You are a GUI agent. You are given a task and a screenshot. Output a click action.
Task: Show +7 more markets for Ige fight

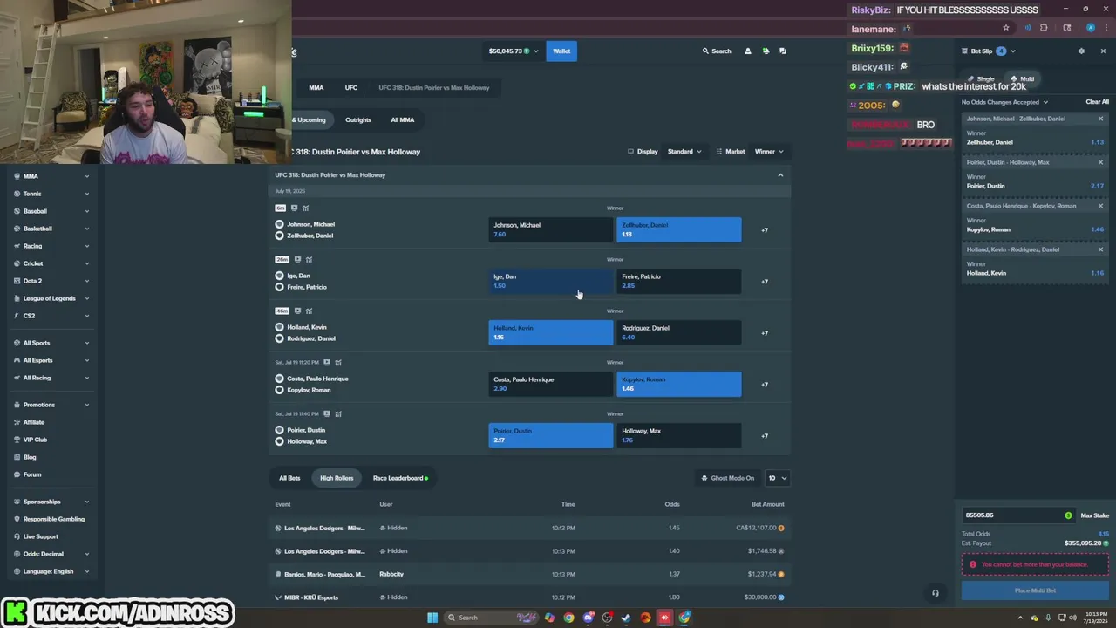(765, 282)
